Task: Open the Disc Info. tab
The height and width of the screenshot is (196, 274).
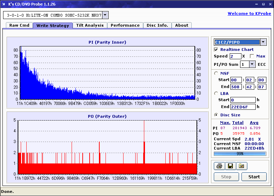Action: click(x=157, y=25)
